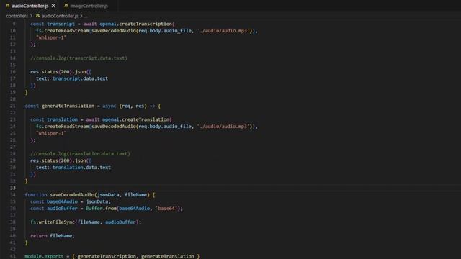Screen dimensions: 461x259
Task: Click 'fs.createReadStream' on line 24
Action: point(63,127)
